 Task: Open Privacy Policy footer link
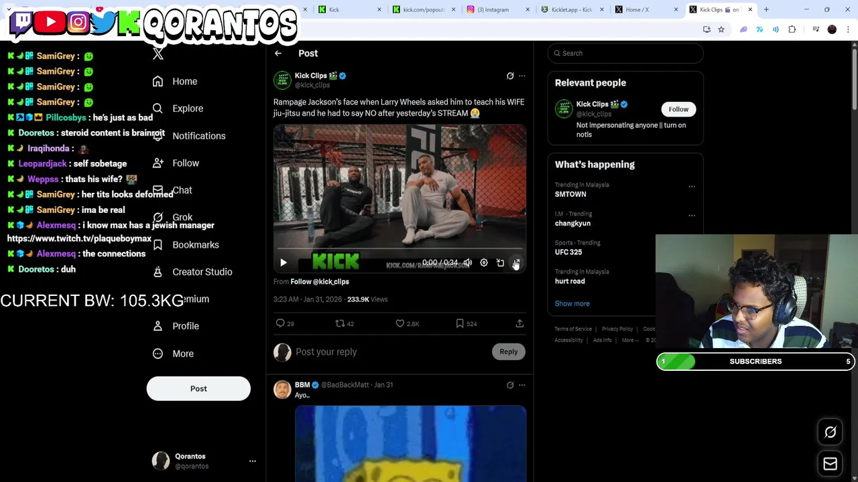click(x=617, y=329)
